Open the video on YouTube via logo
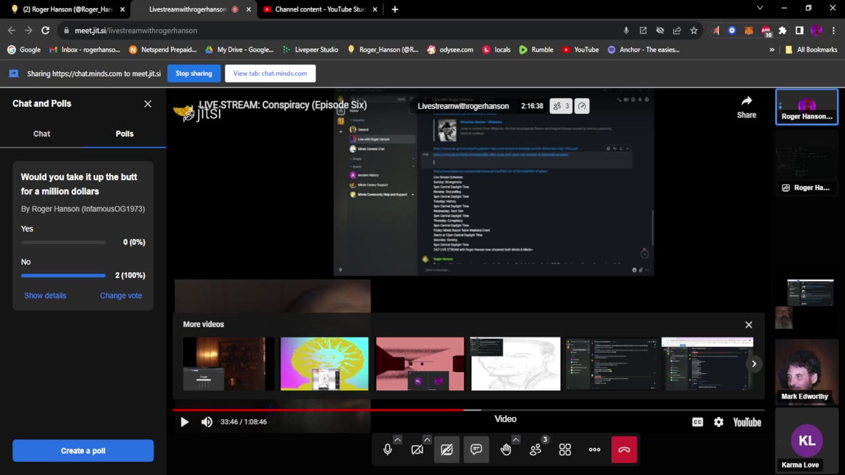 pos(747,422)
